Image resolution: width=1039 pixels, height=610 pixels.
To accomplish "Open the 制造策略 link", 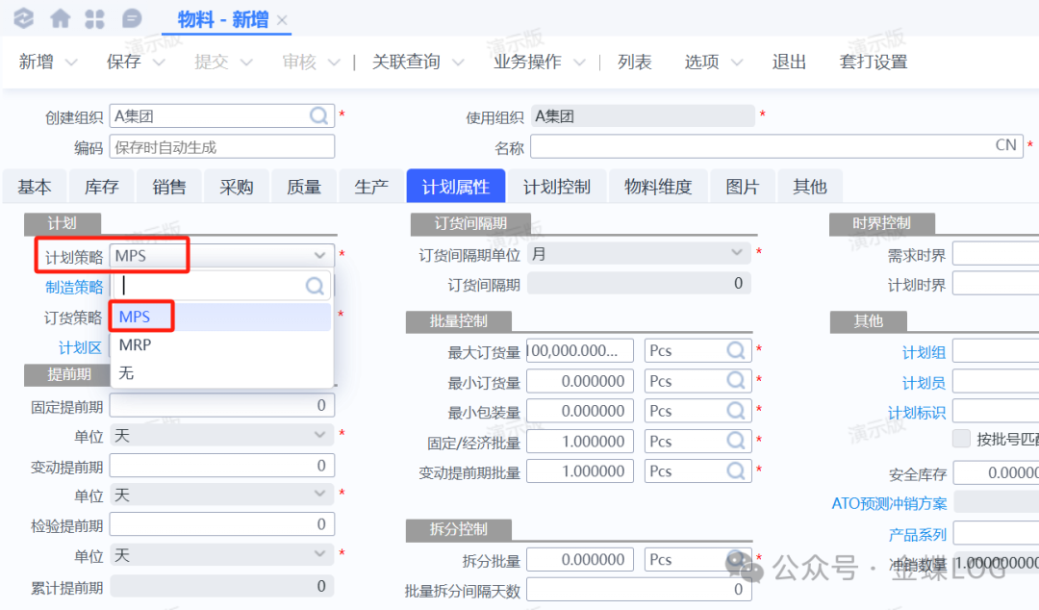I will pos(74,287).
